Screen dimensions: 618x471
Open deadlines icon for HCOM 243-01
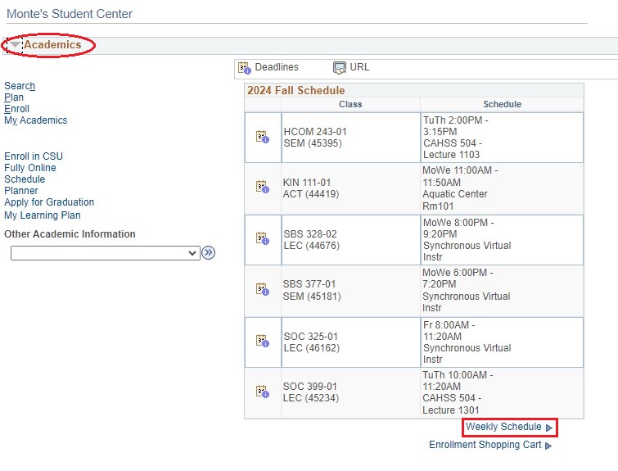(262, 138)
